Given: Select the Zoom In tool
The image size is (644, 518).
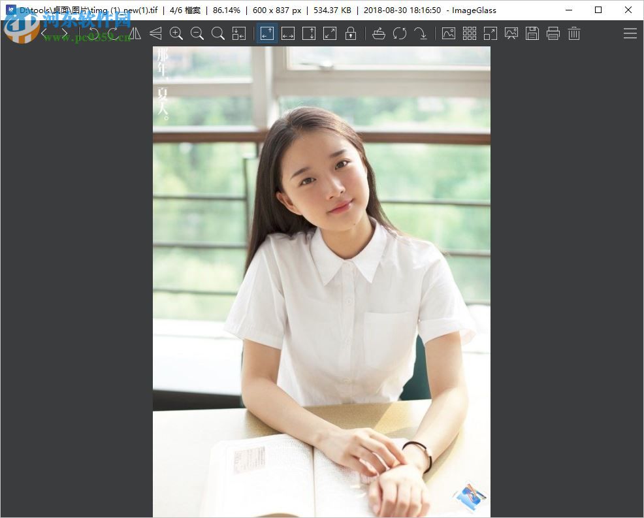Looking at the screenshot, I should [176, 33].
